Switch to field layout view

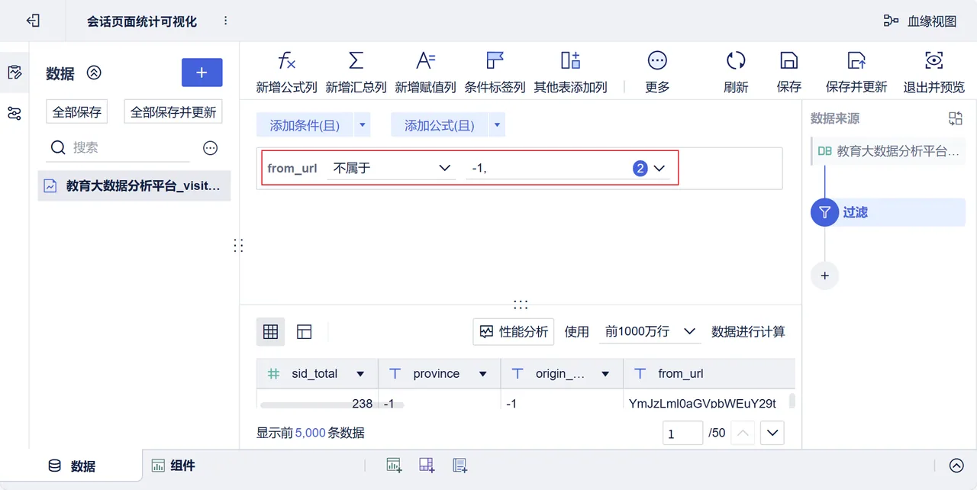point(305,331)
